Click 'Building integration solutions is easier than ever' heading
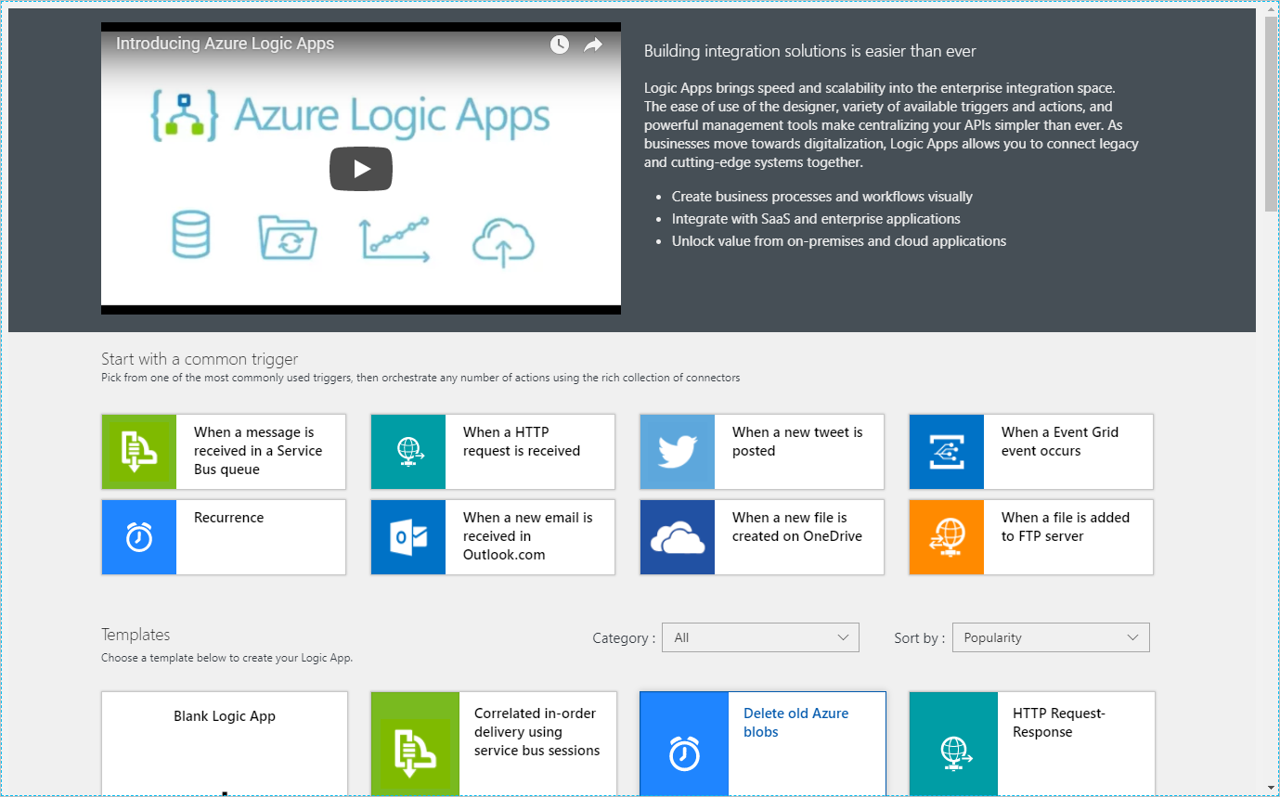The image size is (1280, 797). click(810, 51)
